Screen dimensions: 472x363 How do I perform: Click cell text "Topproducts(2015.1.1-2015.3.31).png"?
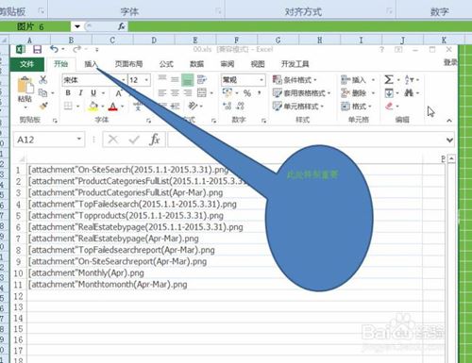[151, 216]
